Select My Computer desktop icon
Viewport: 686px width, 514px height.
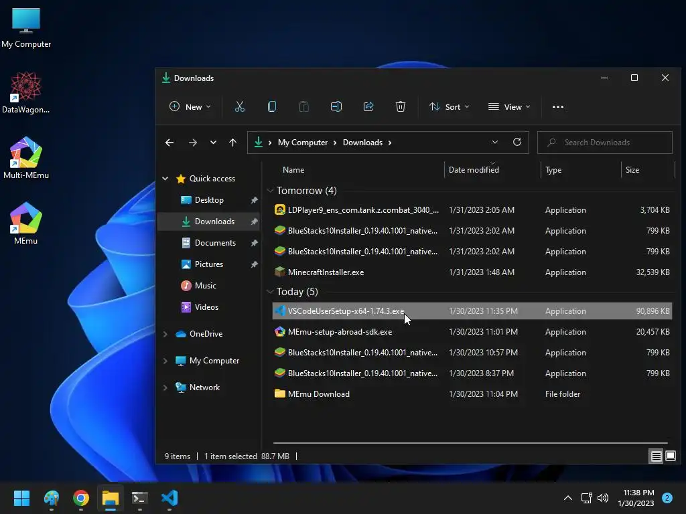tap(26, 27)
